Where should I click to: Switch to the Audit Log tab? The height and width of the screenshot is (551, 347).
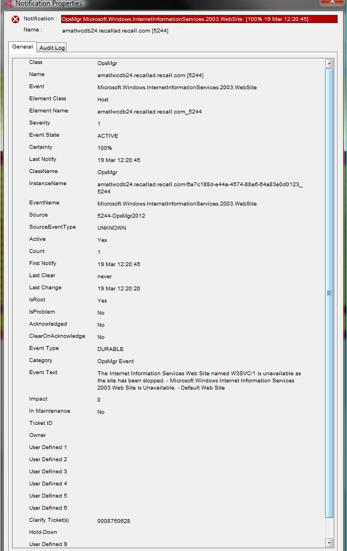52,47
